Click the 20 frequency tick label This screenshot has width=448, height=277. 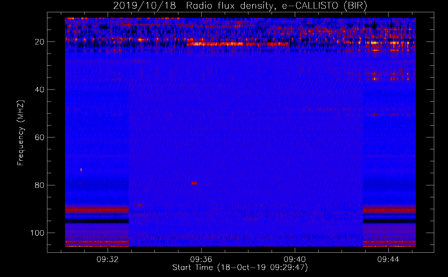coord(40,42)
